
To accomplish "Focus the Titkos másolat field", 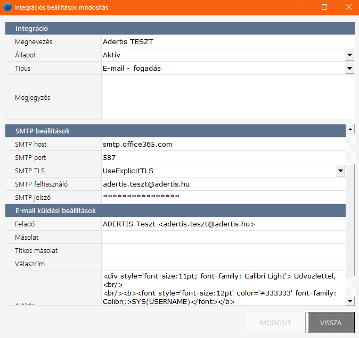I will click(x=223, y=250).
